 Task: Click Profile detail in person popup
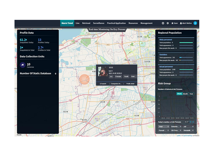(130, 83)
